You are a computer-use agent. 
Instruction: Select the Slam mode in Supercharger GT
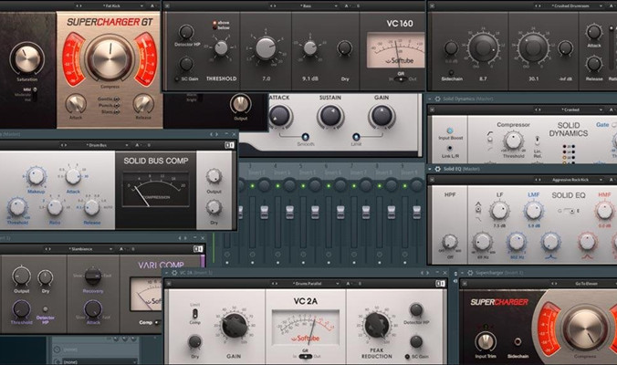[117, 112]
